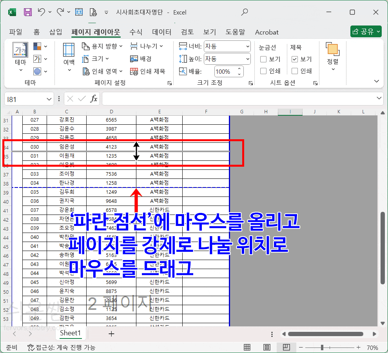
Task: Click the 공유 share button
Action: click(x=366, y=31)
